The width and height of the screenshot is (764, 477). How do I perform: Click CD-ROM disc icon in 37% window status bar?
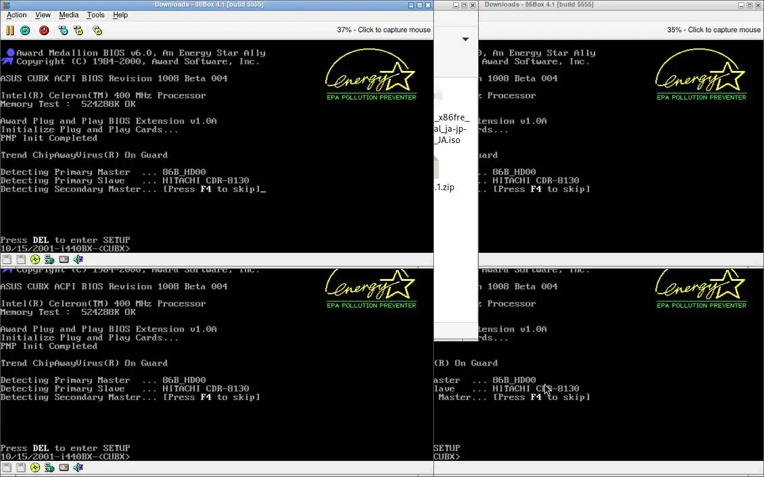[x=35, y=259]
